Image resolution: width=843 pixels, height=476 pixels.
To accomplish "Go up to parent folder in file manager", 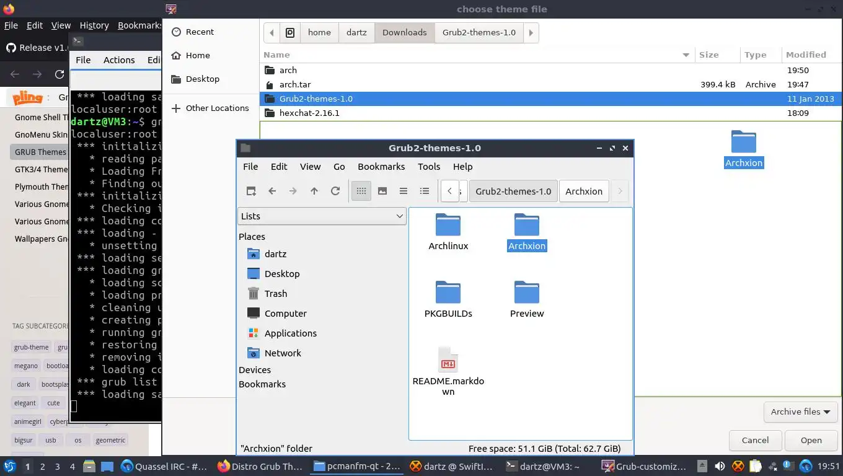I will point(314,191).
